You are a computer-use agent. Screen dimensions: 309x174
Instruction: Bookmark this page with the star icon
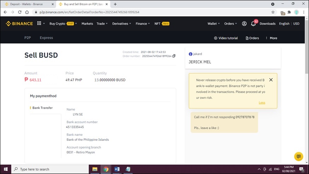[x=273, y=12]
